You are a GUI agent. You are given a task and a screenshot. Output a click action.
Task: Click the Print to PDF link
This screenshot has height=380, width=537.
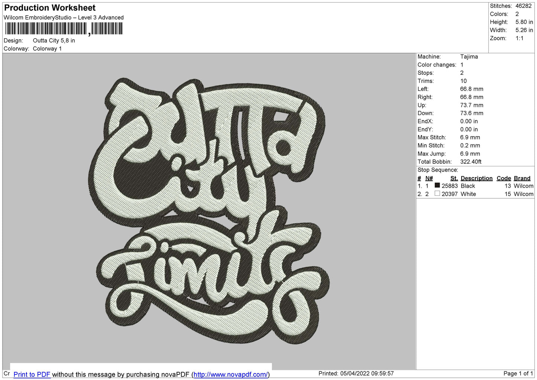pos(32,374)
